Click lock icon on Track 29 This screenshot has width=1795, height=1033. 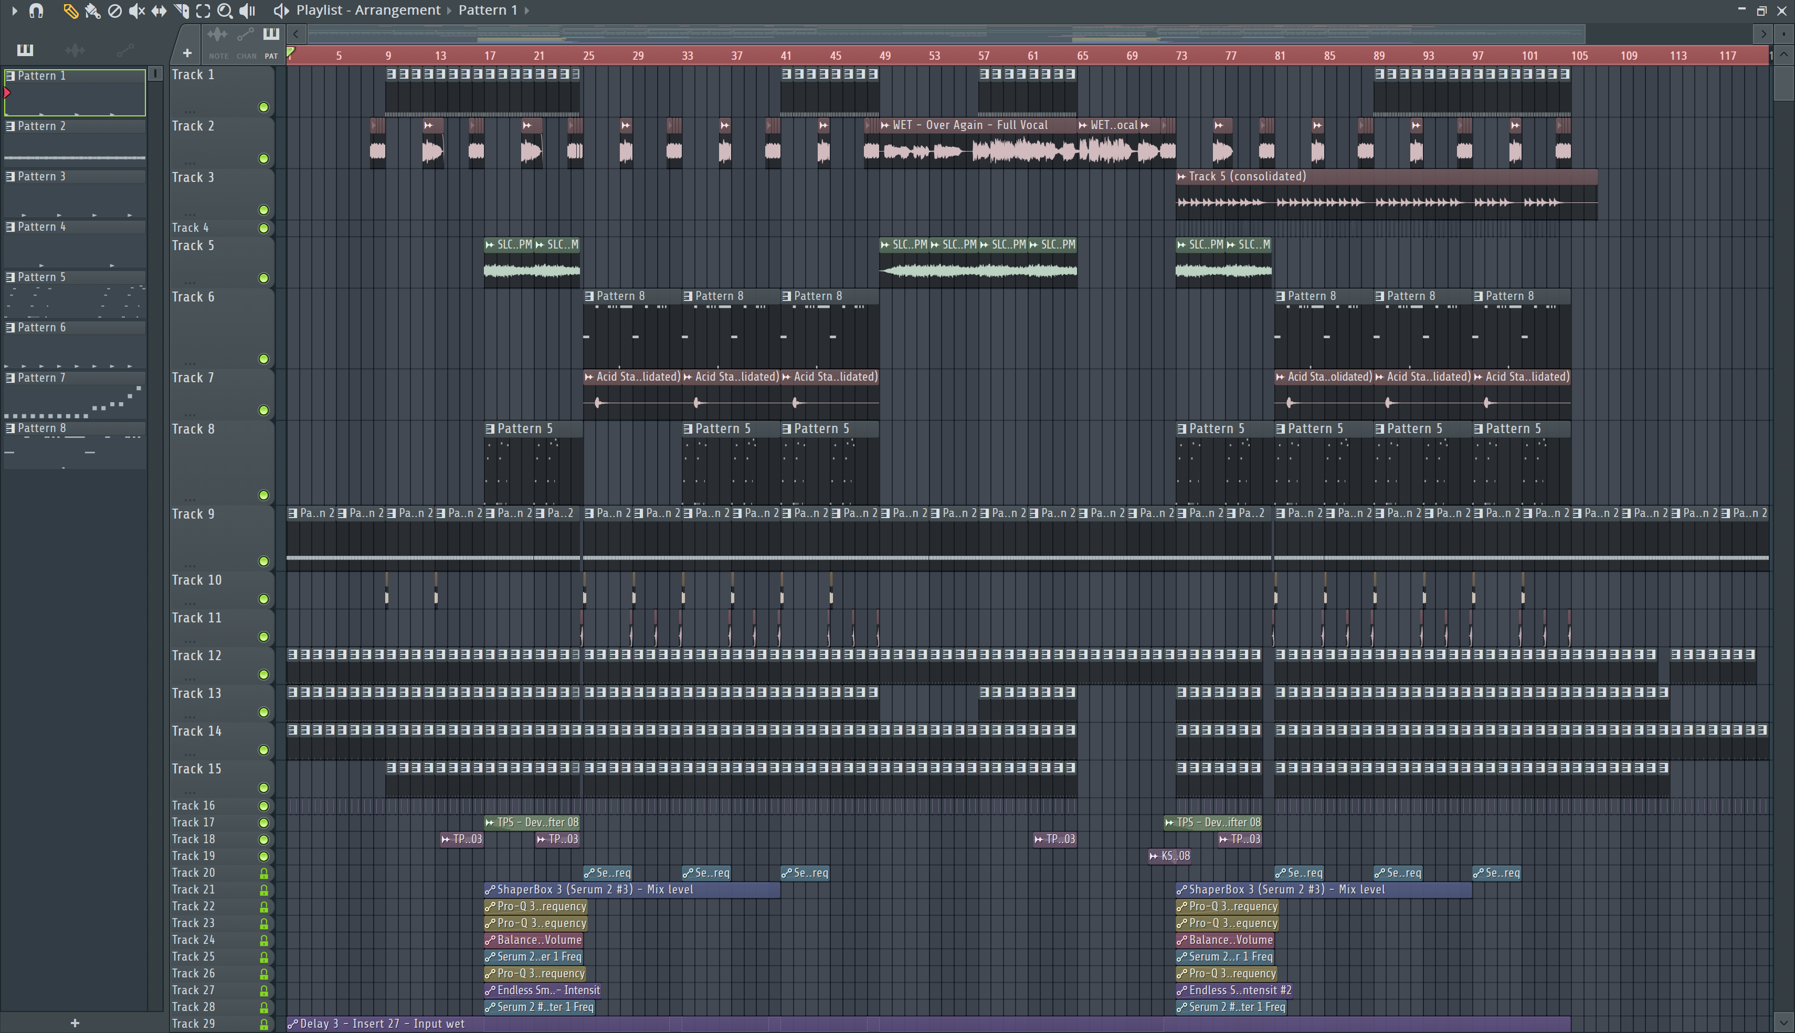point(263,1025)
